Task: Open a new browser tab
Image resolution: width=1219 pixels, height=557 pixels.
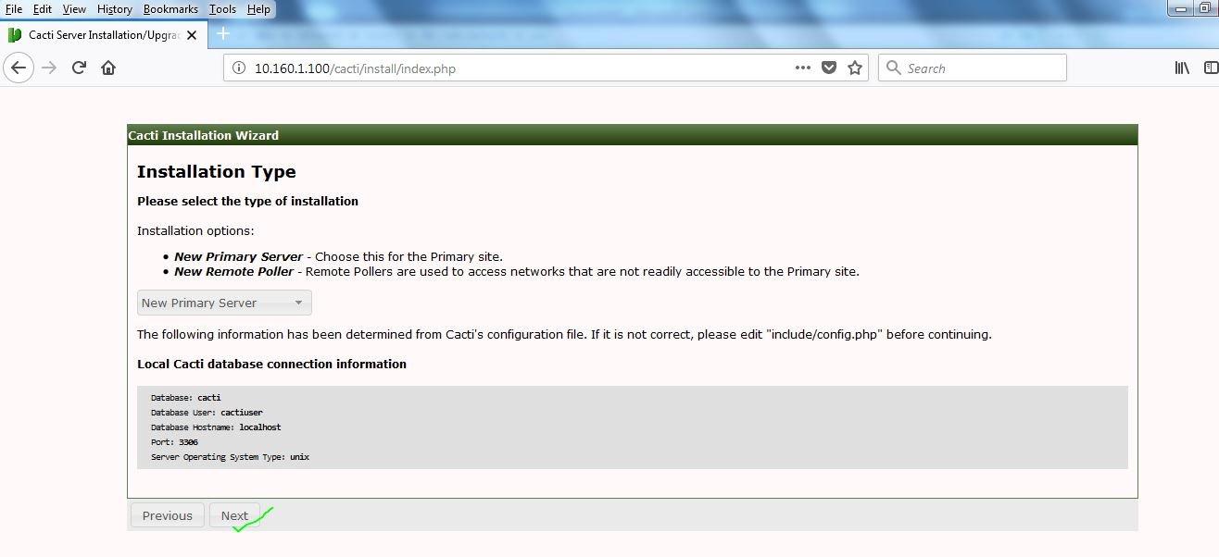Action: point(221,32)
